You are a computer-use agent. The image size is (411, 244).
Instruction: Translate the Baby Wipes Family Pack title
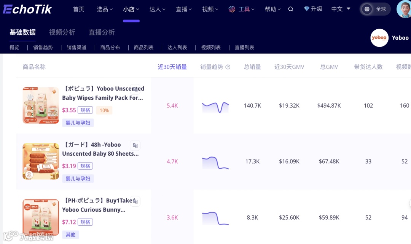tap(135, 89)
